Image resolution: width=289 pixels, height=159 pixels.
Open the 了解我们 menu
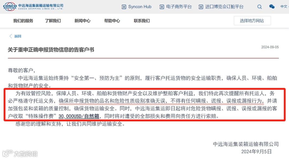pyautogui.click(x=53, y=21)
